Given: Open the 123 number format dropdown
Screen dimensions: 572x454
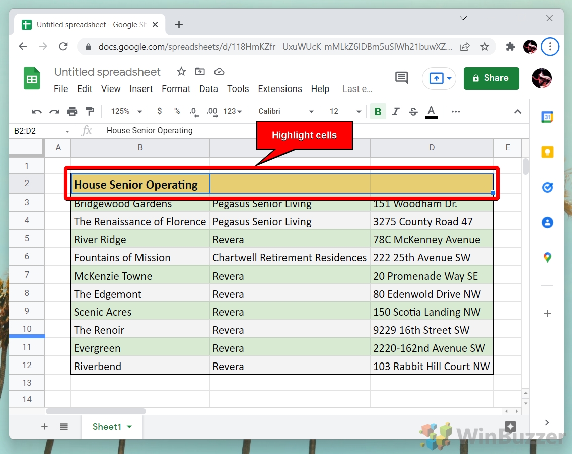Looking at the screenshot, I should [233, 111].
